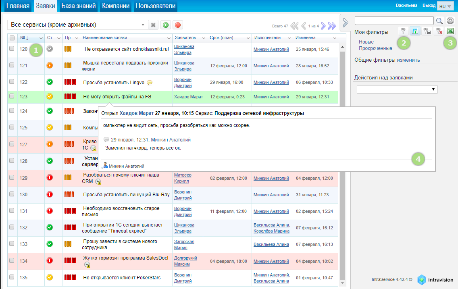
Task: Click the 'Просроченные' filter link
Action: click(375, 48)
